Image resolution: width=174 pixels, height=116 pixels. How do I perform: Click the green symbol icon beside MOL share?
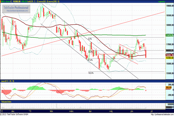tap(2, 1)
